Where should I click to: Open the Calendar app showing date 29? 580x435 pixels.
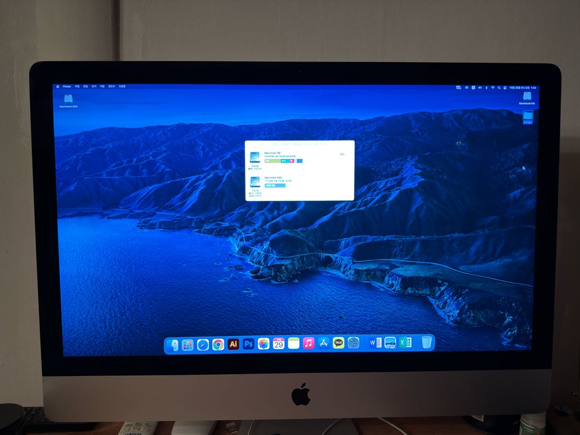279,343
